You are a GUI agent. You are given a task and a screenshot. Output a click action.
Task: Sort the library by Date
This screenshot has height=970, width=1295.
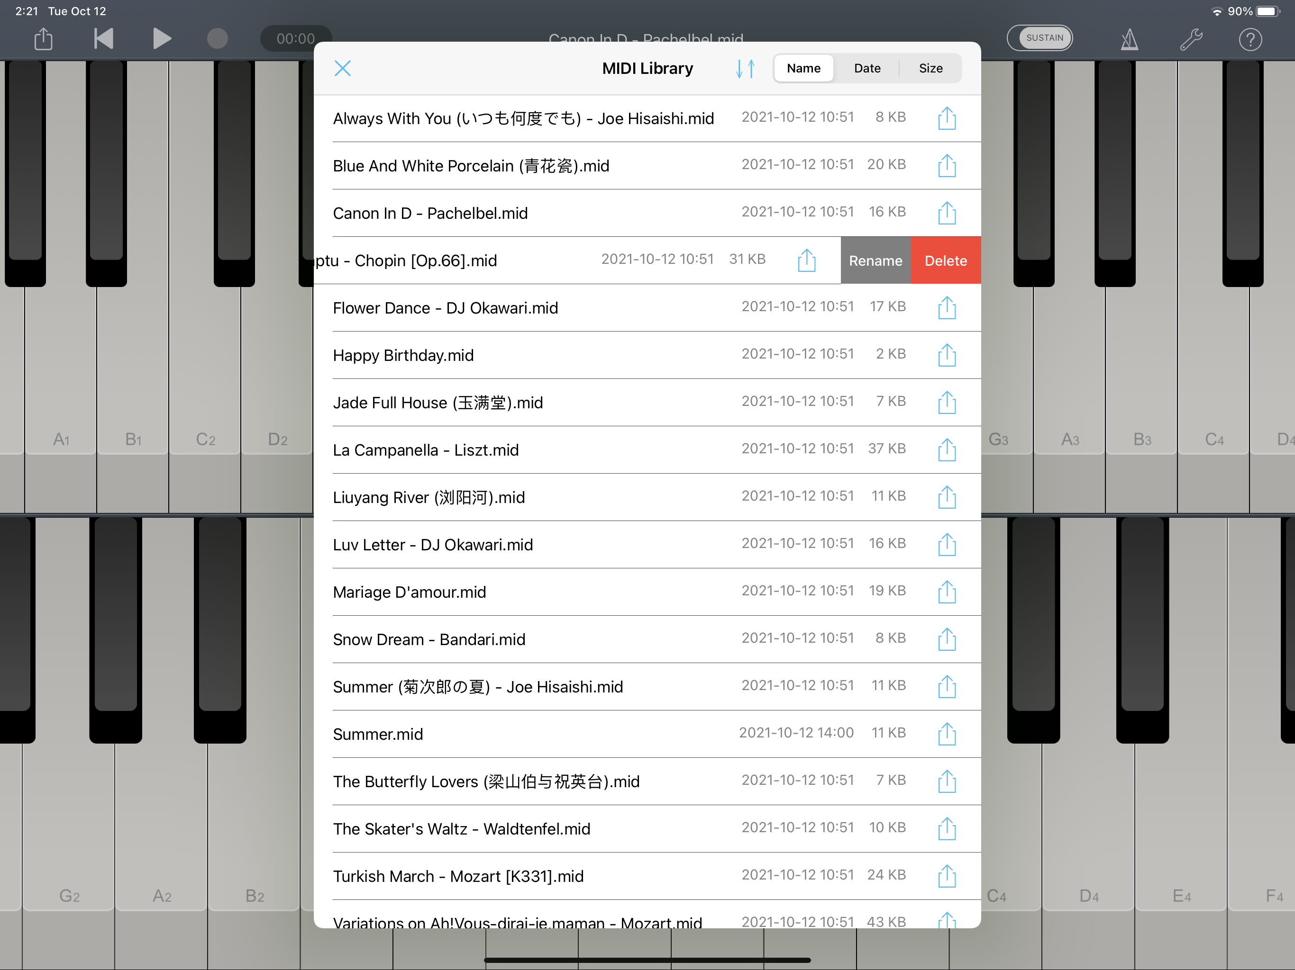(x=867, y=69)
